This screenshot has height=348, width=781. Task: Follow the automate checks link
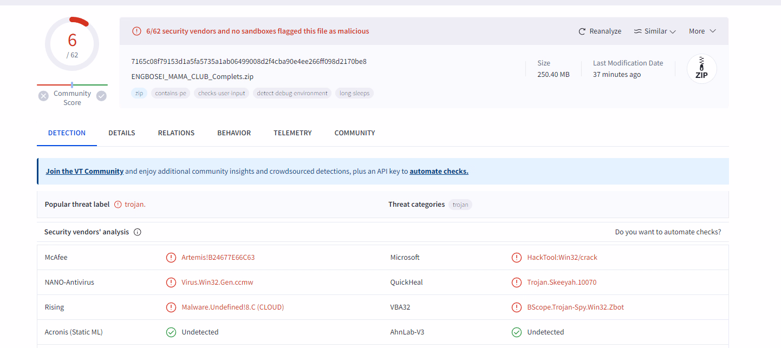pyautogui.click(x=439, y=171)
